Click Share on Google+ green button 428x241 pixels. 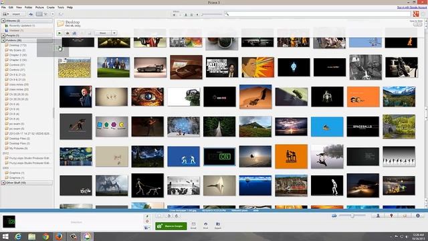[x=171, y=226]
